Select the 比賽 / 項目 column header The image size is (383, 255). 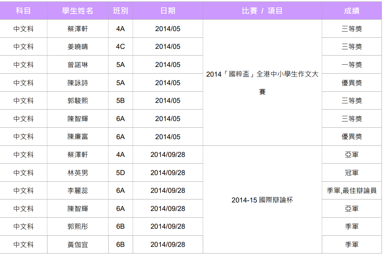(262, 11)
